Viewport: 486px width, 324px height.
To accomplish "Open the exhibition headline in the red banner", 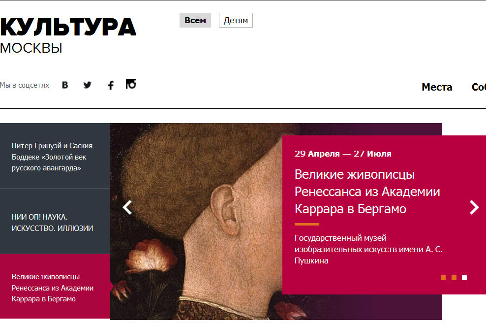I will [367, 192].
